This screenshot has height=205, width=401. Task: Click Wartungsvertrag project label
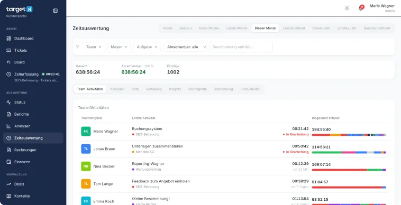[x=148, y=169]
